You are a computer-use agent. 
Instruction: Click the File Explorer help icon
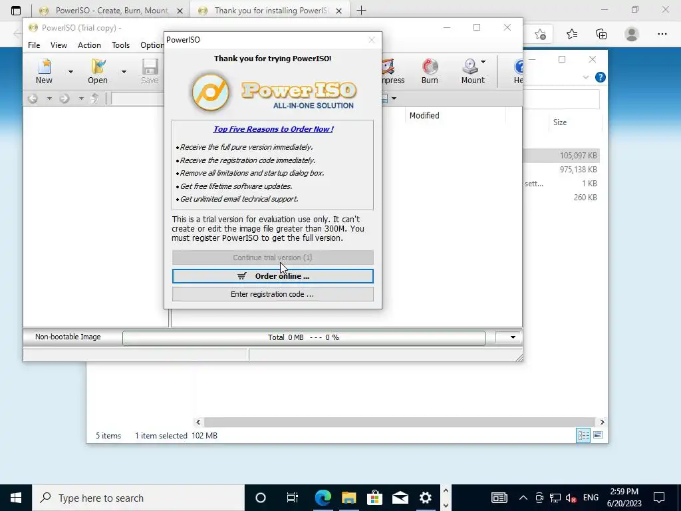pyautogui.click(x=601, y=77)
